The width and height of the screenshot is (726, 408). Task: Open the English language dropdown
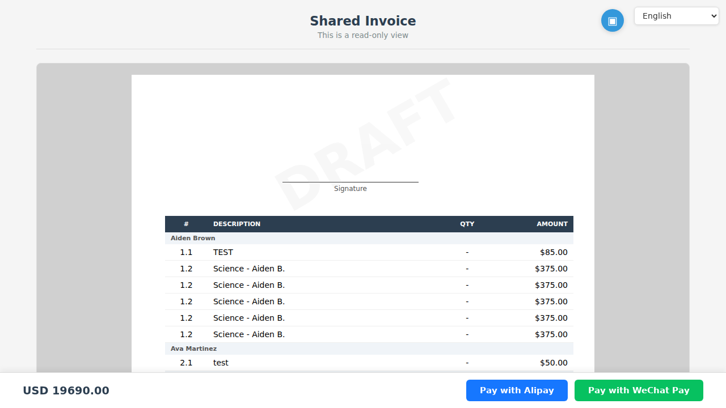pos(677,16)
